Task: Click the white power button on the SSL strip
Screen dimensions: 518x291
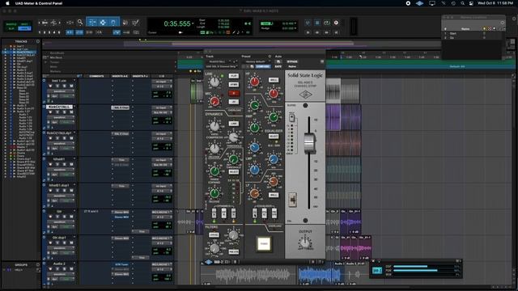Action: pos(264,244)
